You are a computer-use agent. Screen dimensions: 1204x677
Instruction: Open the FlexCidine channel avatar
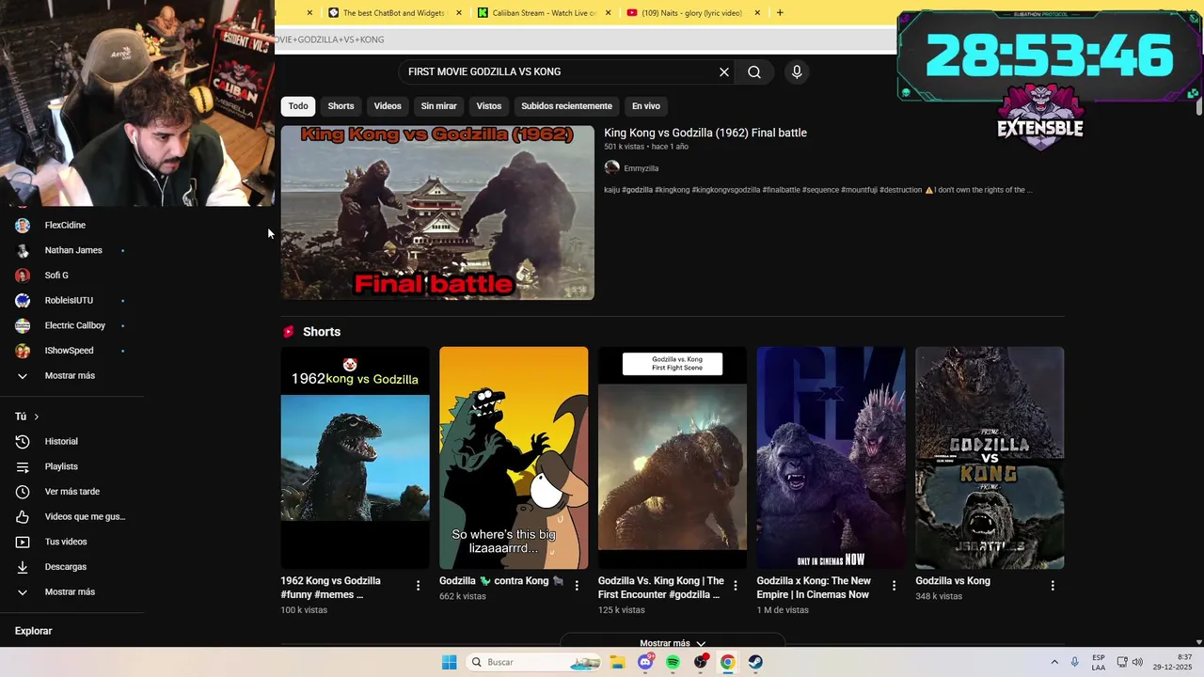[23, 226]
